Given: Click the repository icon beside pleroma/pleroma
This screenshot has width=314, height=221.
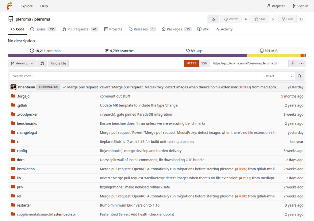Looking at the screenshot, I should pyautogui.click(x=11, y=19).
